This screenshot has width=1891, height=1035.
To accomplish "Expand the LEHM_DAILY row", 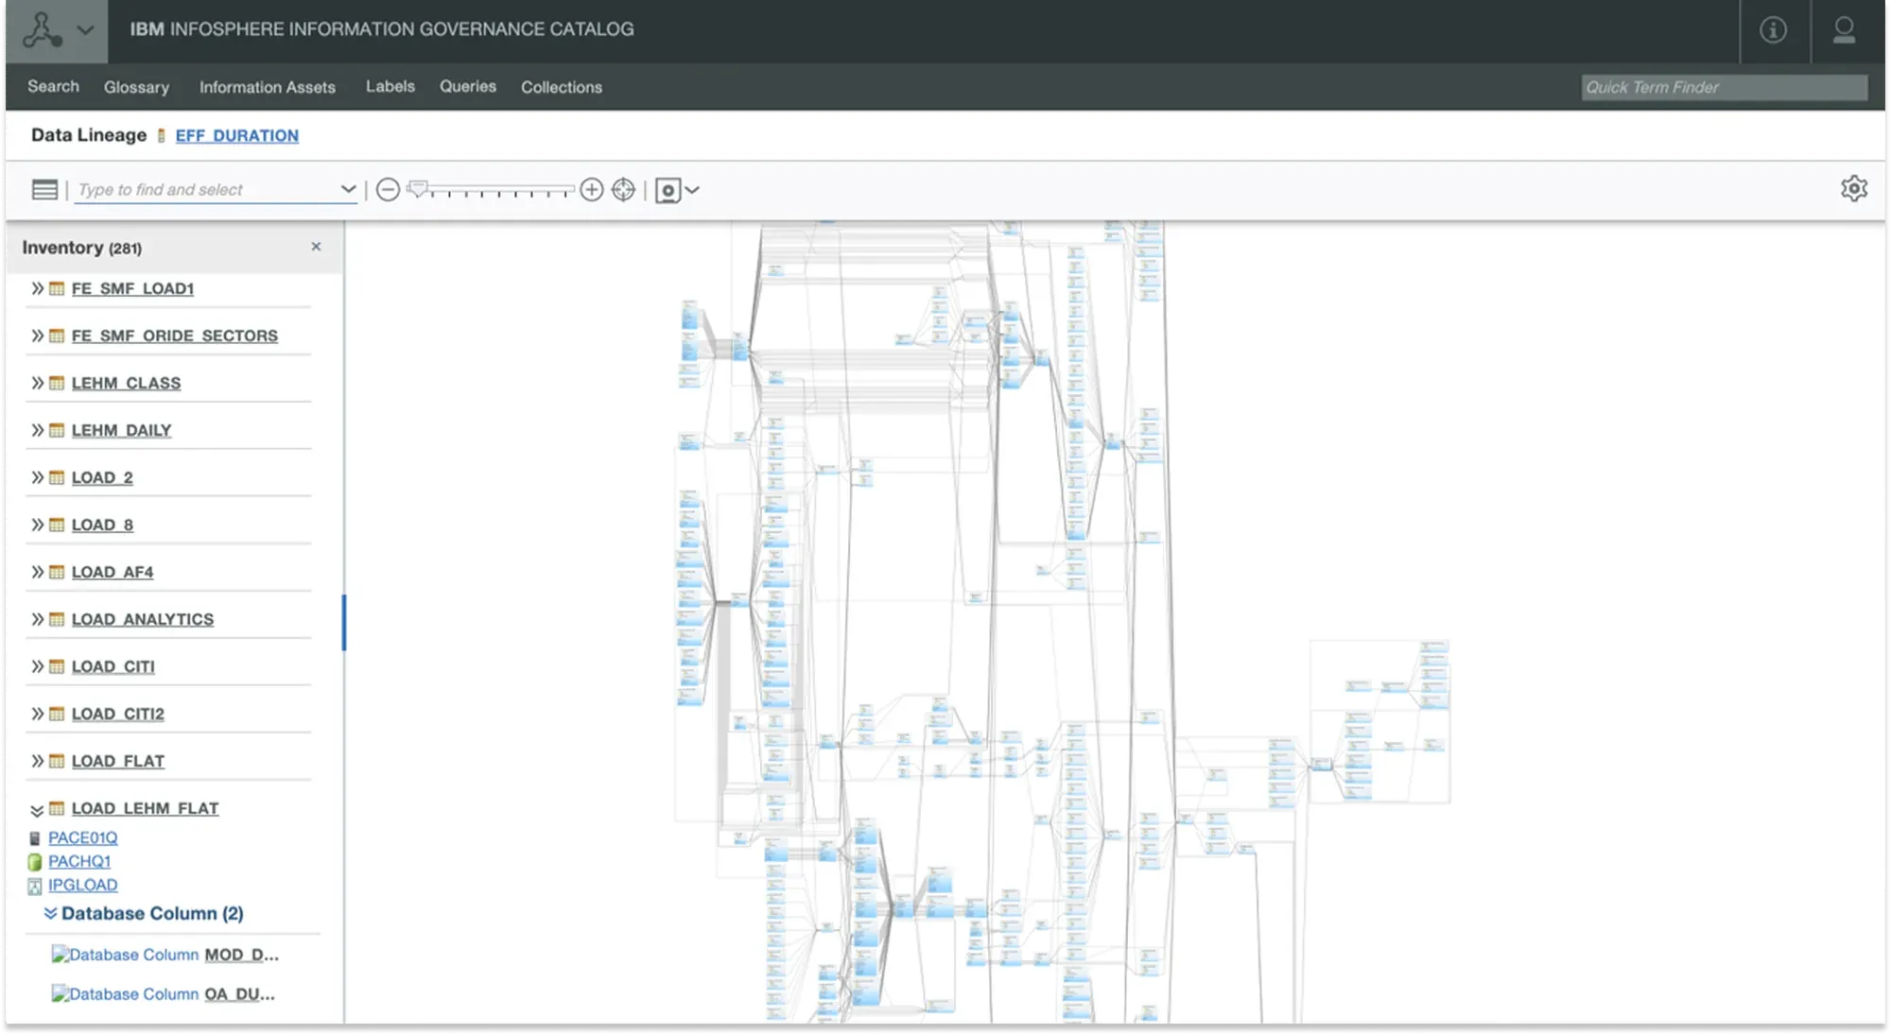I will point(37,430).
